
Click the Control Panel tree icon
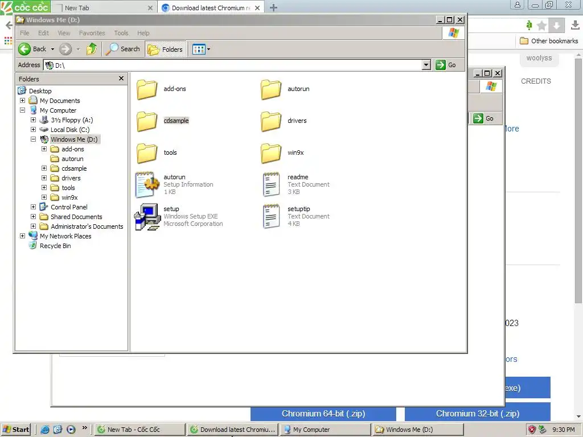click(44, 207)
